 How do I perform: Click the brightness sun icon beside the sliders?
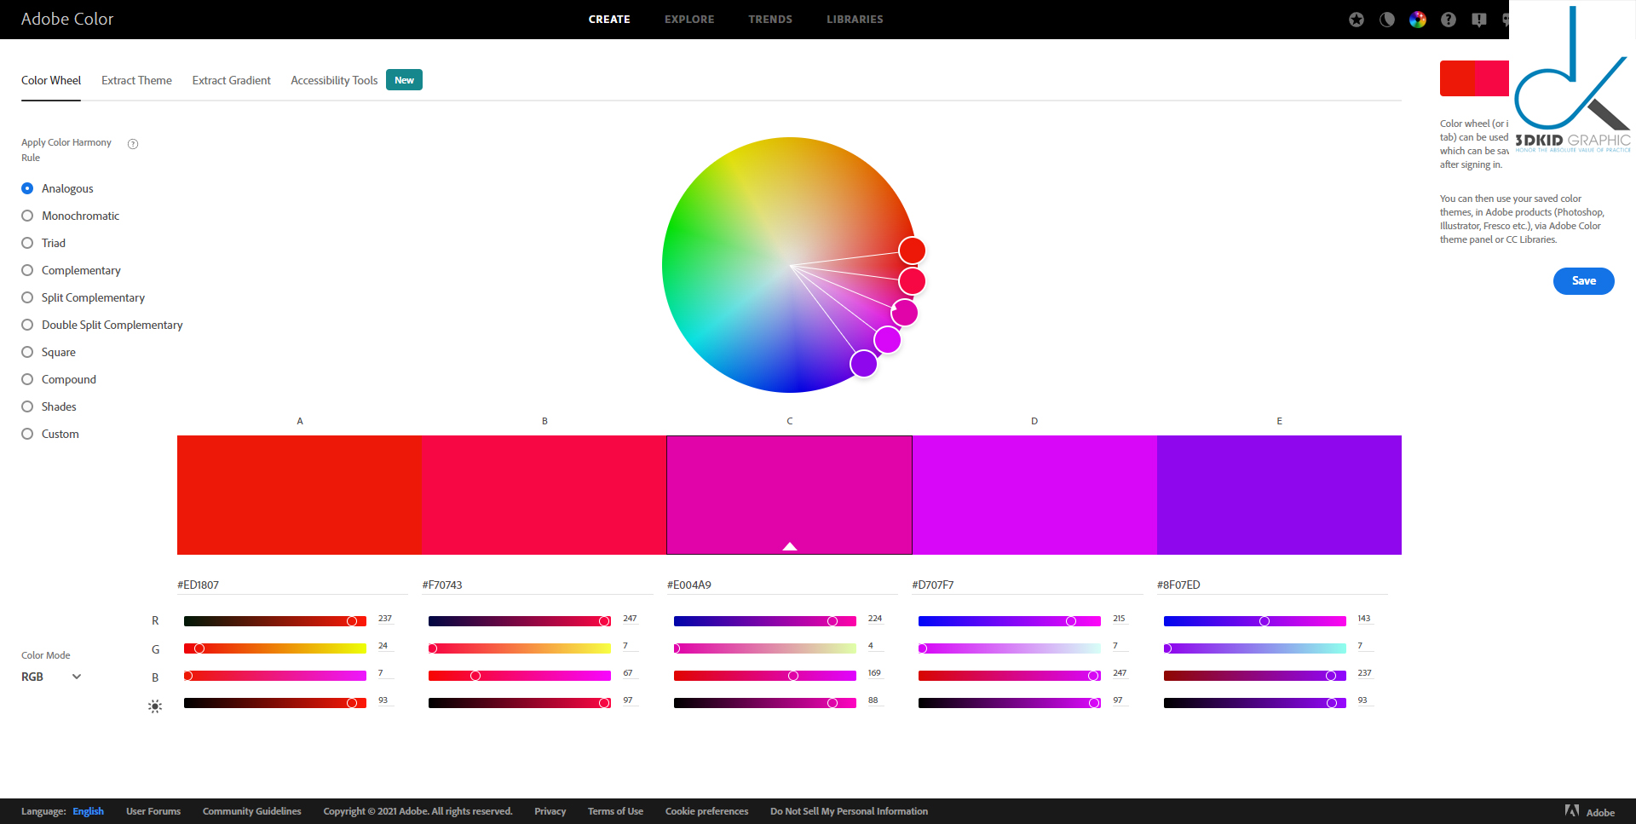155,706
